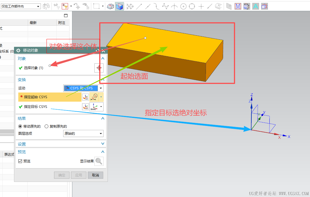Image resolution: width=310 pixels, height=197 pixels.
Task: Click the Move Object dialog gear icon
Action: (x=19, y=50)
